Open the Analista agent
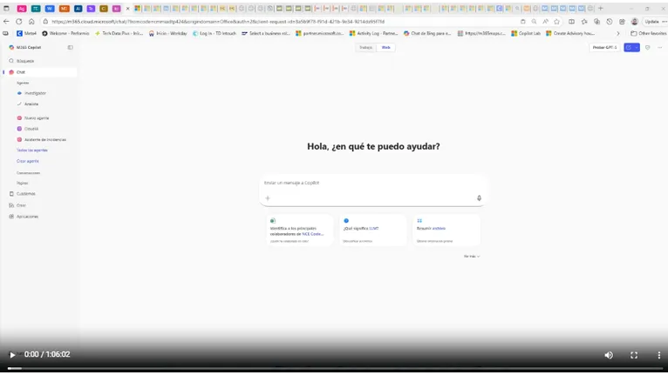The image size is (668, 375). coord(31,104)
